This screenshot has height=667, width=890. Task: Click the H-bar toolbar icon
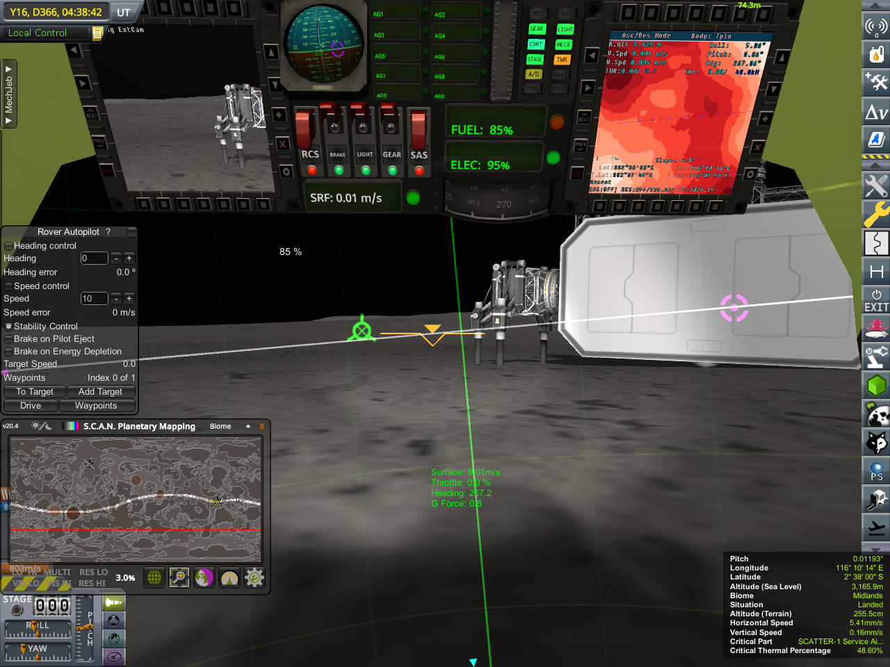(x=876, y=272)
